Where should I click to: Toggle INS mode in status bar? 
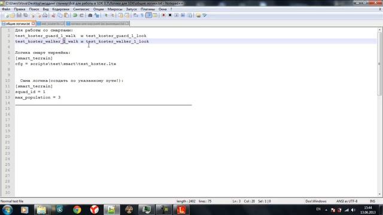[372, 201]
